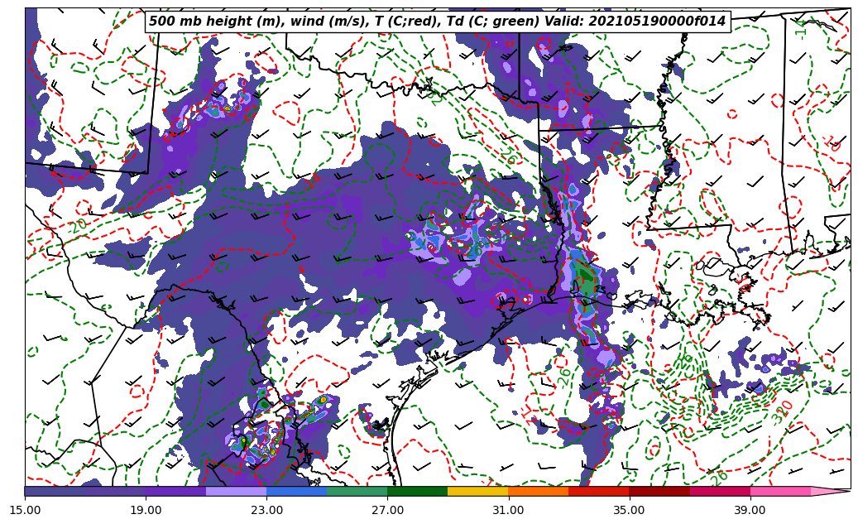Choose the pink colorbar segment
This screenshot has height=524, width=858.
pos(779,491)
